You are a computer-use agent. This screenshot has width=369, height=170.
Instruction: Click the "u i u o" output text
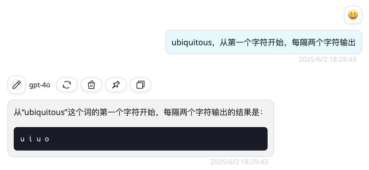coord(35,139)
